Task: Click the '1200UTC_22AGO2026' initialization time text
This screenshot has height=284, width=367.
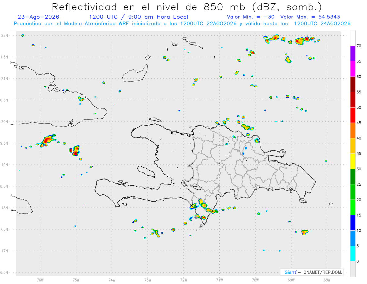Action: 208,24
